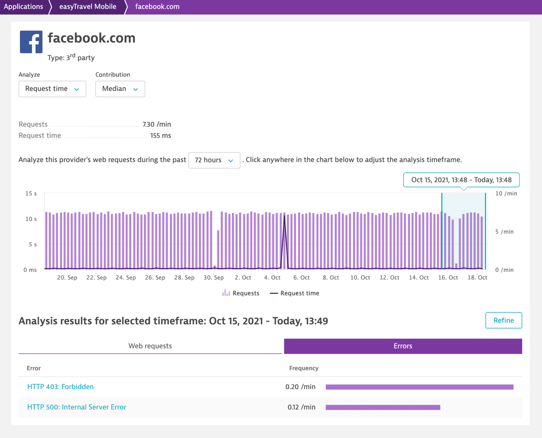
Task: Open the Median contribution dropdown
Action: (120, 89)
